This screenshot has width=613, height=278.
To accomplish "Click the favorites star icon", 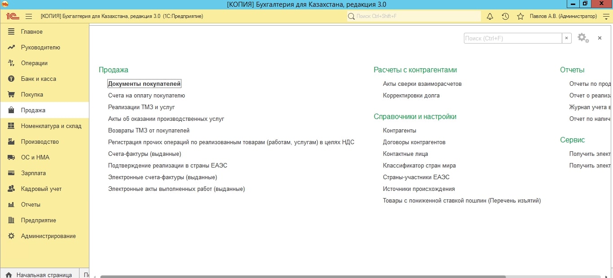I will [x=520, y=16].
